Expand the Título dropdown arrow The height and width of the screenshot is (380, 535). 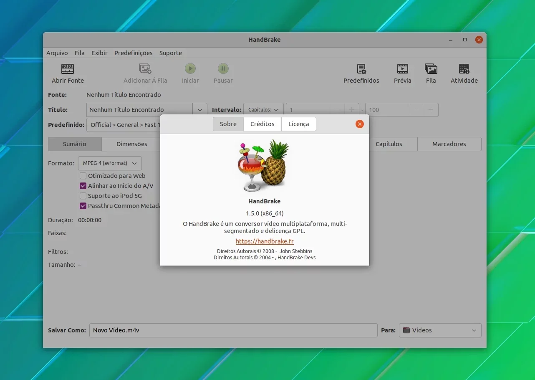(x=200, y=110)
